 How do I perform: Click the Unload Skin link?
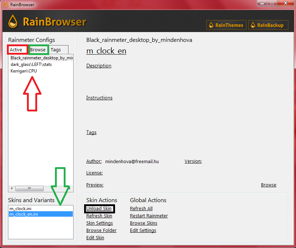[x=99, y=209]
